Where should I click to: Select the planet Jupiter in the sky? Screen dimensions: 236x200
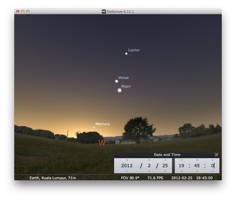(x=126, y=54)
